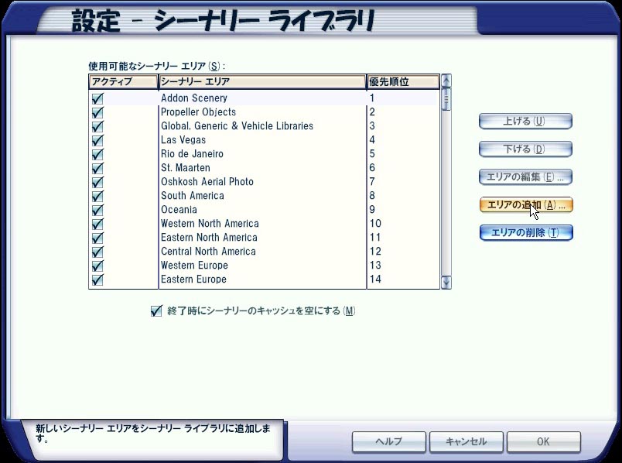Image resolution: width=622 pixels, height=463 pixels.
Task: Open エリアの編集 (E) dialog
Action: pos(525,177)
